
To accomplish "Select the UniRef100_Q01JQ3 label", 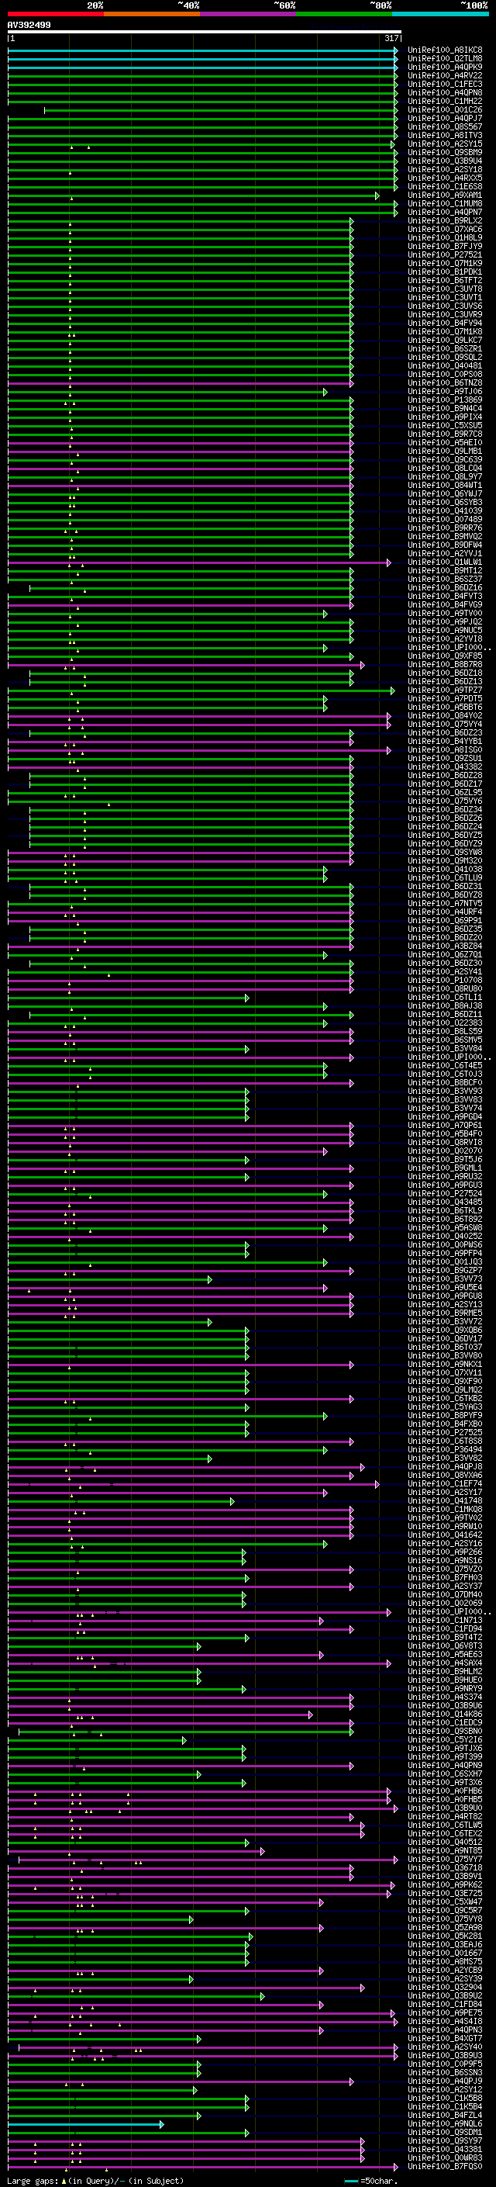I will (445, 1261).
